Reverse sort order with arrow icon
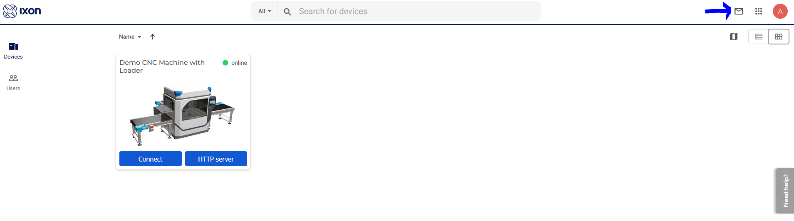The width and height of the screenshot is (794, 221). pos(153,37)
